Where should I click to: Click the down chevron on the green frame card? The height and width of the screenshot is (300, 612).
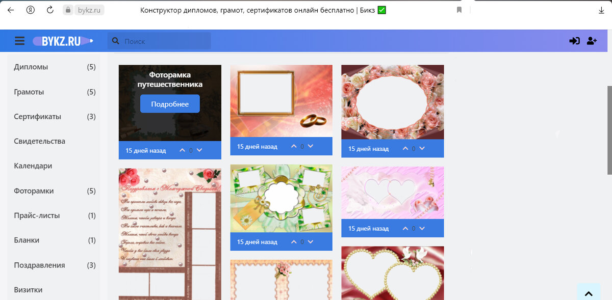pos(311,241)
